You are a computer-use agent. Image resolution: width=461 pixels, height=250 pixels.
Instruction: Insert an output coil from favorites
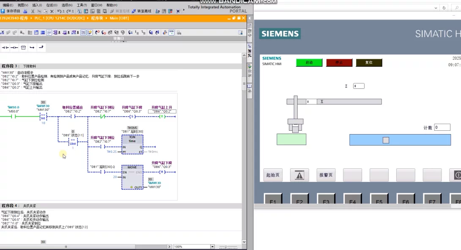14,47
